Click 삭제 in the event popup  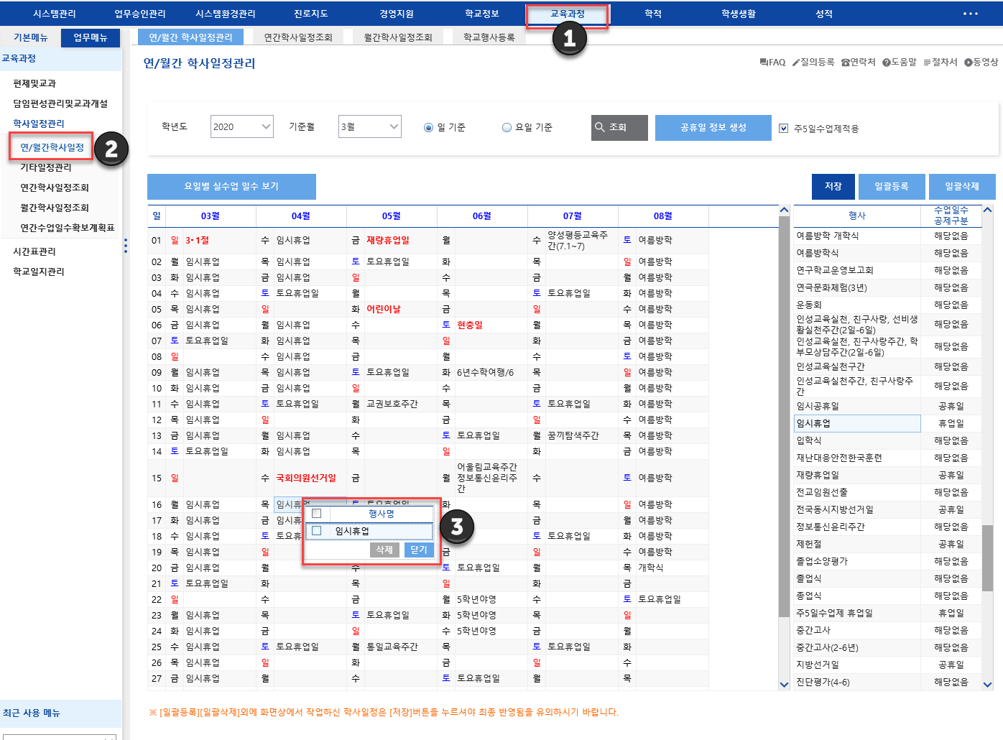385,550
